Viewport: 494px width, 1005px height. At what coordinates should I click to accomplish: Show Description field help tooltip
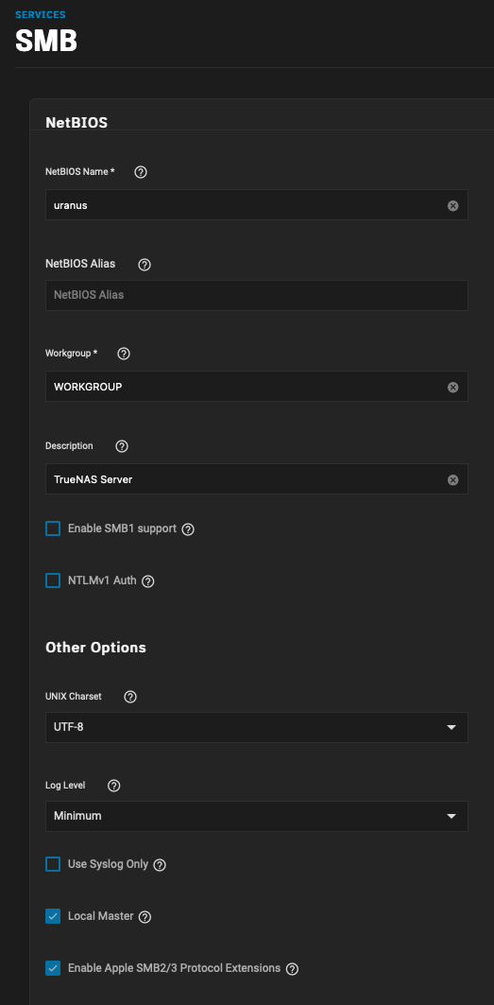pos(122,446)
